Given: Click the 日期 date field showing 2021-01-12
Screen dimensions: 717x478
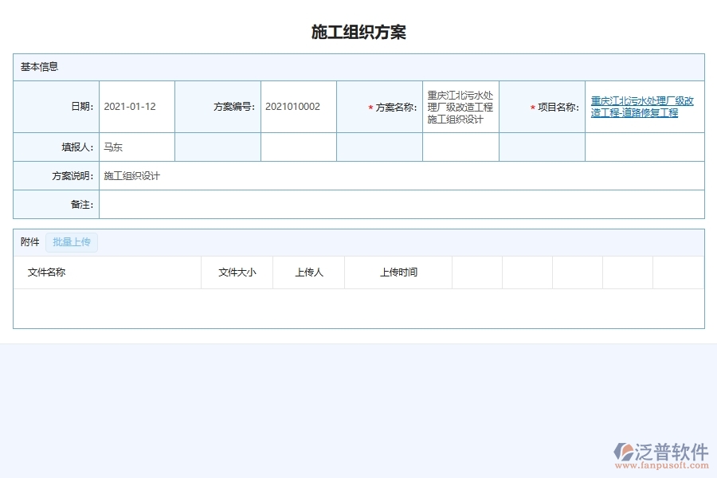Looking at the screenshot, I should pyautogui.click(x=135, y=107).
